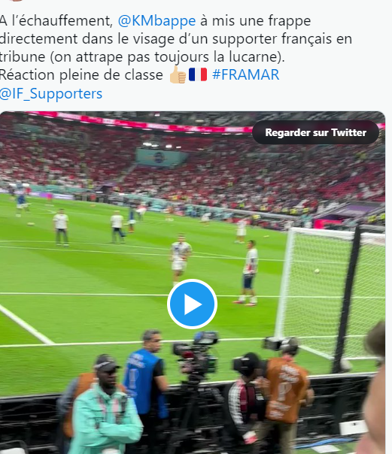Open the #FRAMAR hashtag link
Viewport: 392px width, 454px height.
(x=246, y=74)
